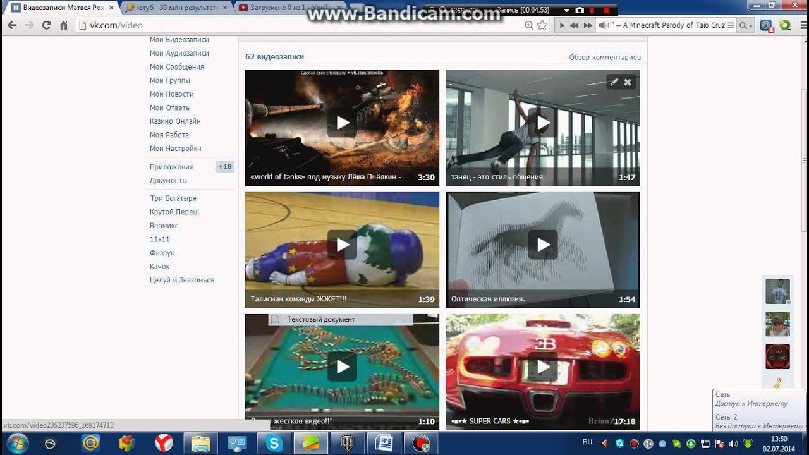Play the Оптическая иллюзия video
This screenshot has width=809, height=455.
543,245
